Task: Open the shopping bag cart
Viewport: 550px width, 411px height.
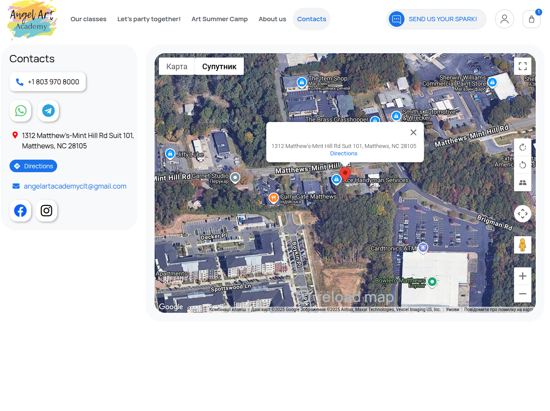Action: point(531,19)
